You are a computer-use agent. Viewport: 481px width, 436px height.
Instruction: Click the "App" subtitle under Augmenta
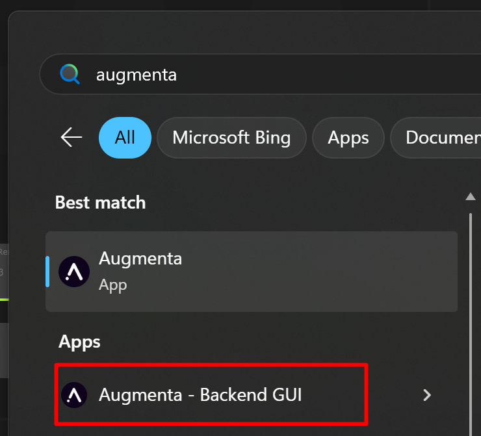click(112, 285)
